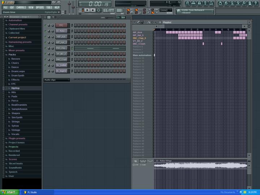Toggle first step of FPC channel
Screen dimensions: 260x195
coord(75,25)
